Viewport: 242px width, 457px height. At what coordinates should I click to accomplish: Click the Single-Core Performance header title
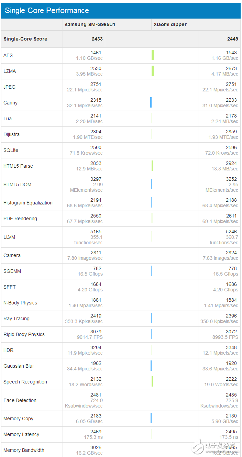pos(47,11)
